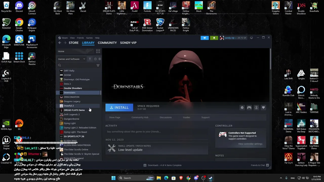The height and width of the screenshot is (182, 324).
Task: Open controller layout icon for Downstairs
Action: (x=249, y=108)
